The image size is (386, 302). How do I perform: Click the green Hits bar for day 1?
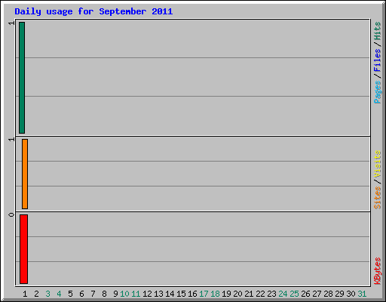click(22, 78)
